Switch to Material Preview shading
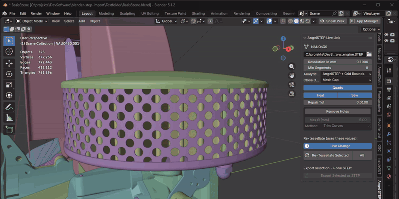The height and width of the screenshot is (199, 399). point(302,21)
